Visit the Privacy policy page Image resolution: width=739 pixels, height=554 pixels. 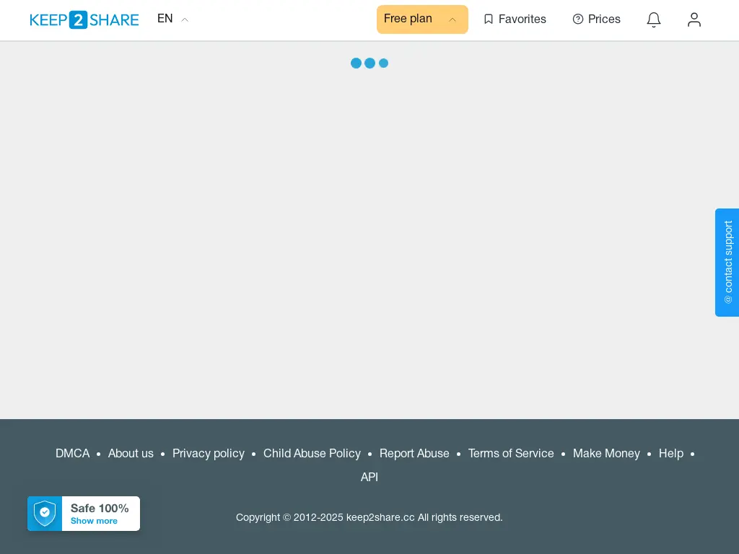tap(209, 454)
